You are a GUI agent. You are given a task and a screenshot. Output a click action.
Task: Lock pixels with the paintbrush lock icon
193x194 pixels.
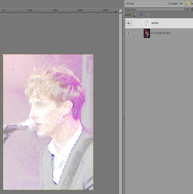[x=135, y=15]
